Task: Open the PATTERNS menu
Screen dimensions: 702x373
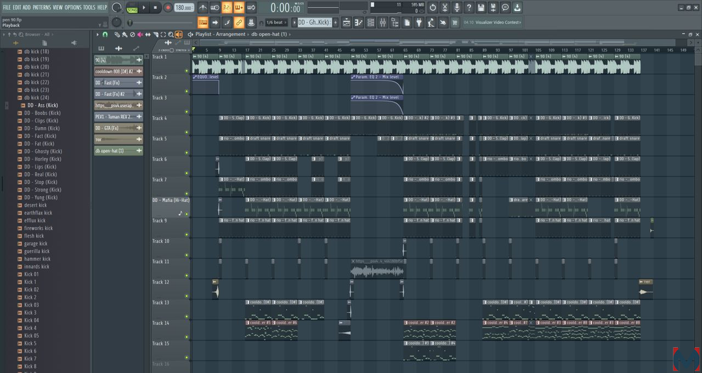Action: [x=42, y=8]
